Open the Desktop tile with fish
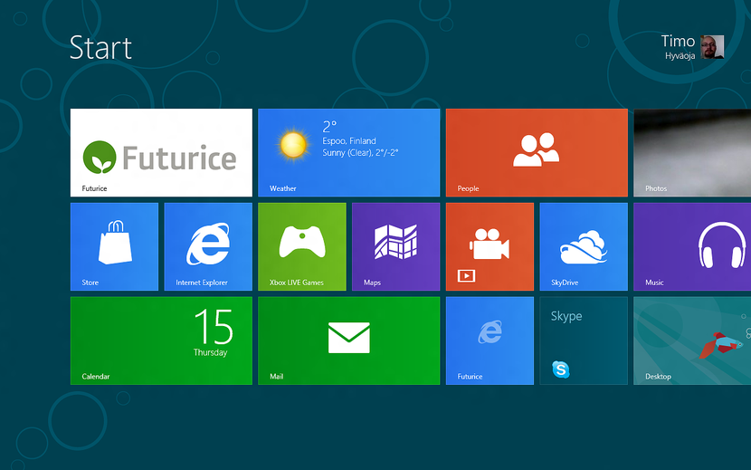Viewport: 751px width, 470px height. [x=692, y=341]
